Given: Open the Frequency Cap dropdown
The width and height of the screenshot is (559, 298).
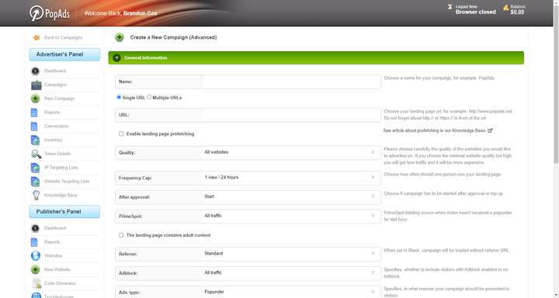Looking at the screenshot, I should click(x=248, y=178).
